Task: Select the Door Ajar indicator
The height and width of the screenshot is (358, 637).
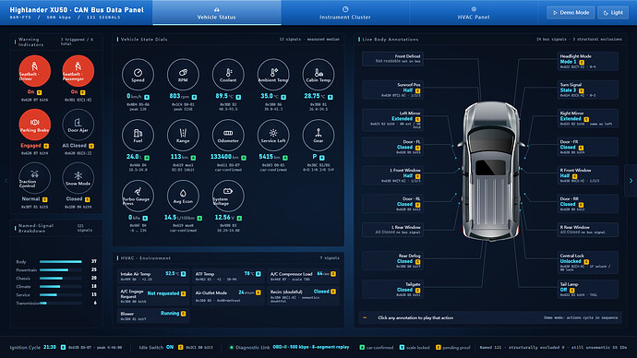Action: [x=78, y=125]
